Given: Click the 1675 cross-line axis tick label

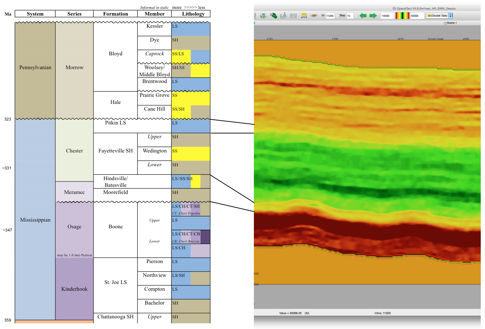Looking at the screenshot, I should point(400,39).
